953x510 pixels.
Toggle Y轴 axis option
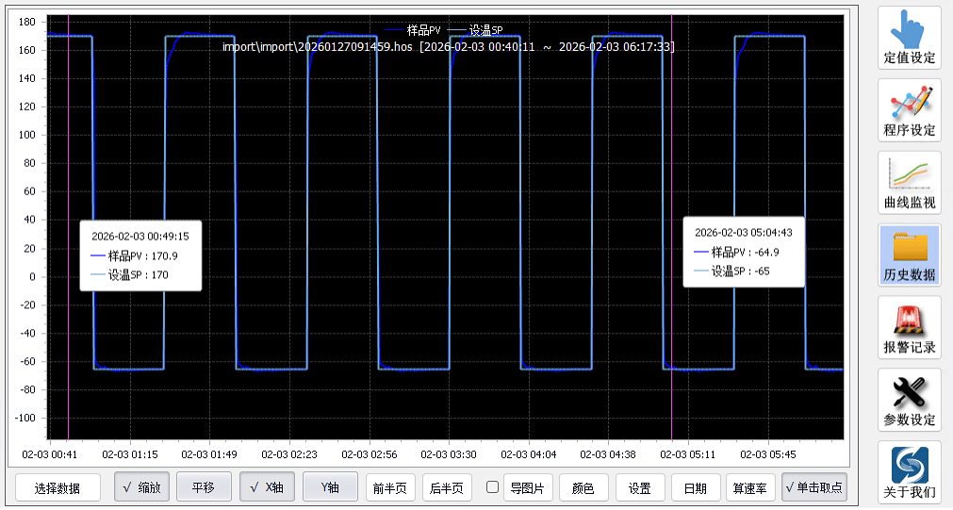330,487
